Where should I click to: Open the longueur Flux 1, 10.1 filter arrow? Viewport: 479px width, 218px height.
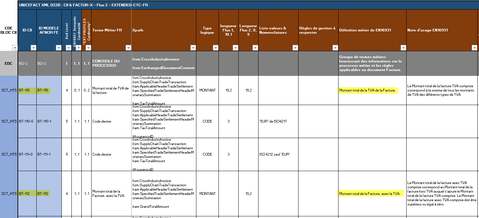tap(235, 48)
